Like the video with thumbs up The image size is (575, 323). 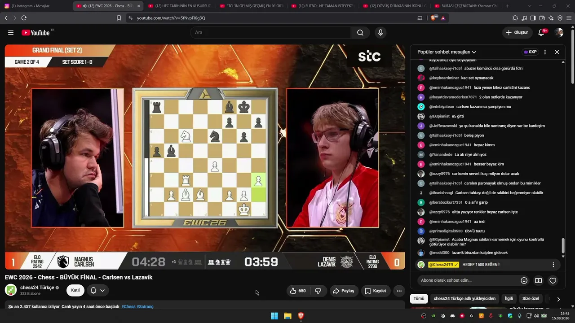coord(297,291)
